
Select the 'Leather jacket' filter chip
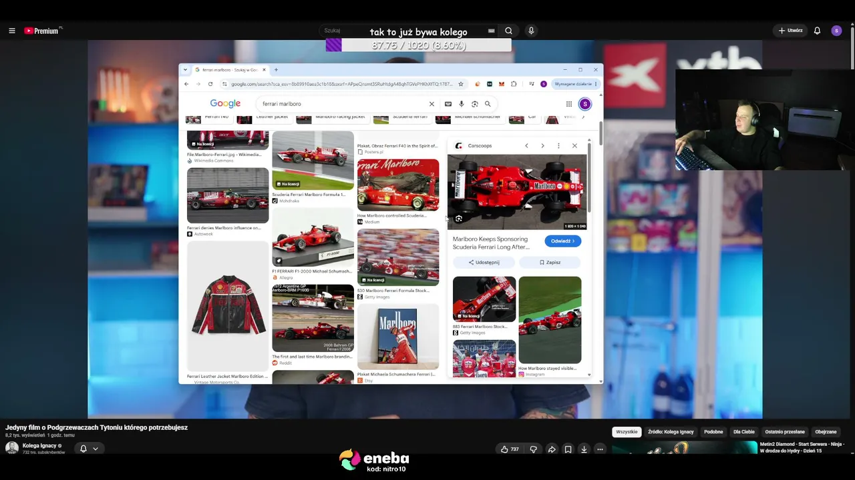click(265, 119)
